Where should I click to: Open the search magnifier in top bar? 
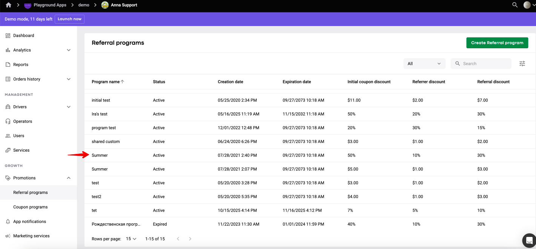click(515, 5)
